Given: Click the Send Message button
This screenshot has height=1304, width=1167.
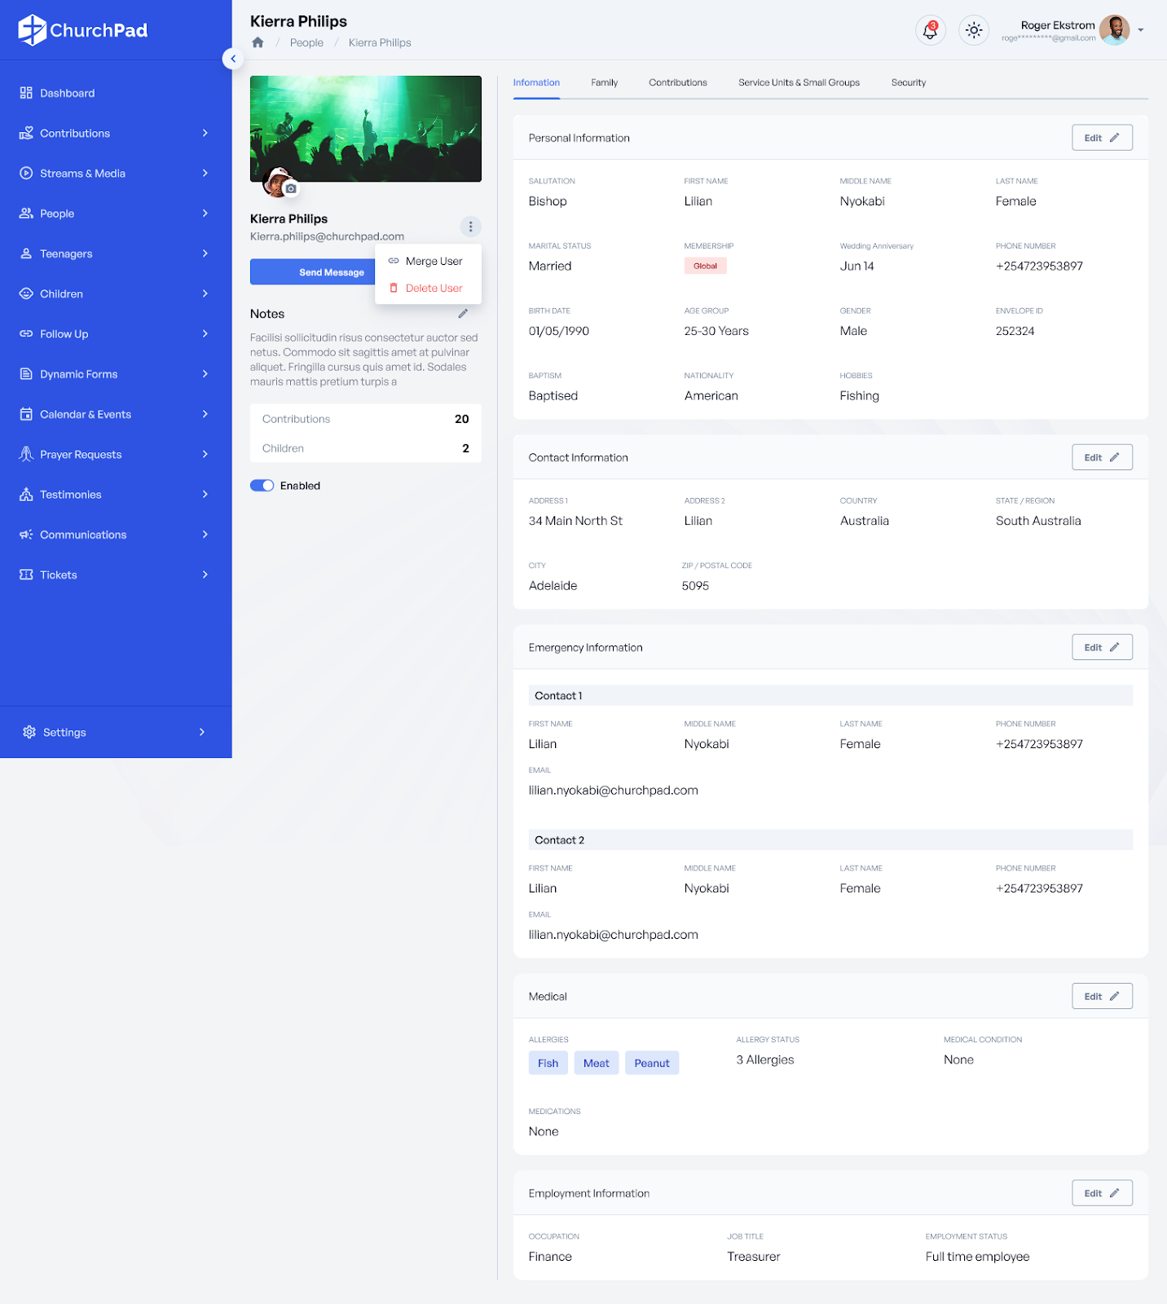Looking at the screenshot, I should [x=314, y=272].
